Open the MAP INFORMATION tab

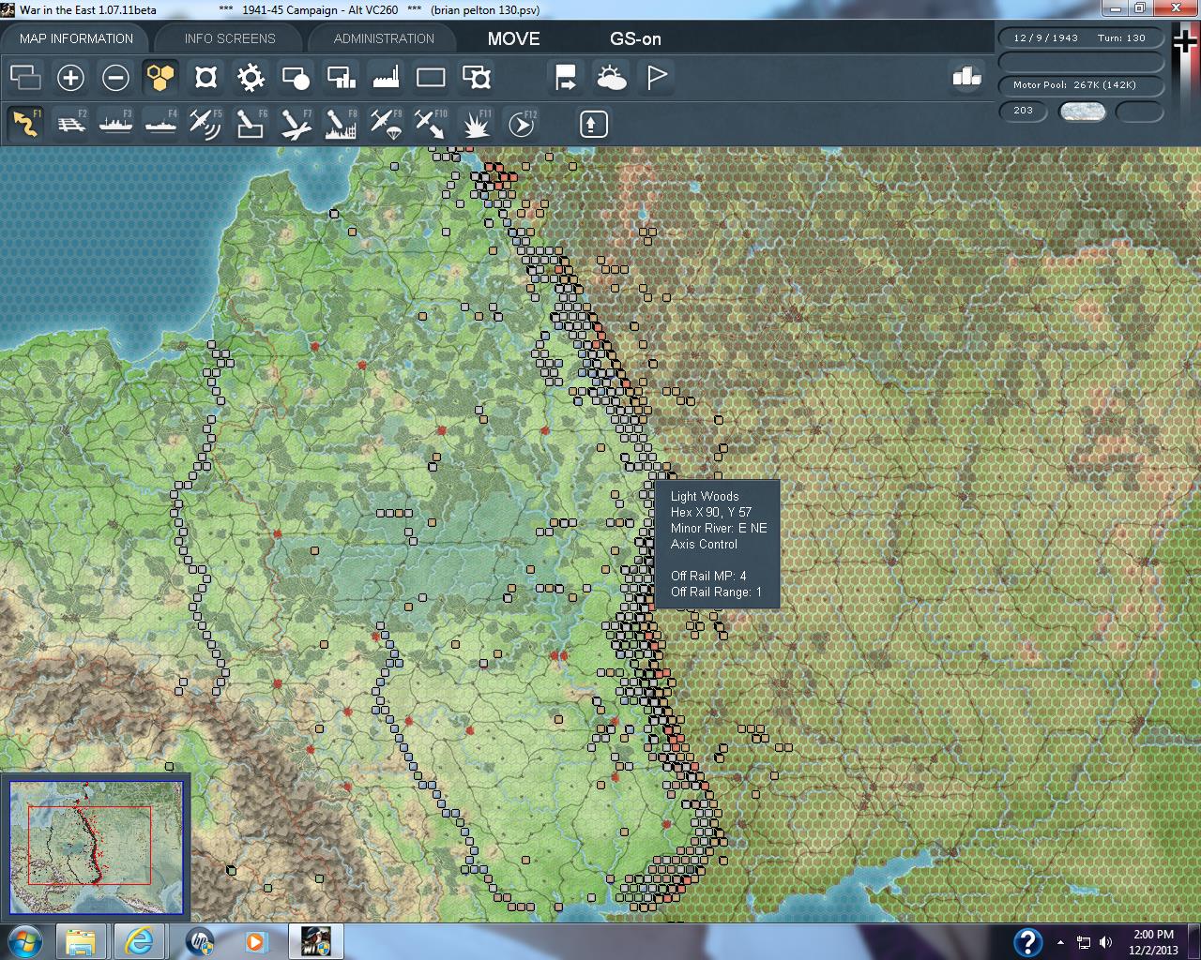pos(76,38)
